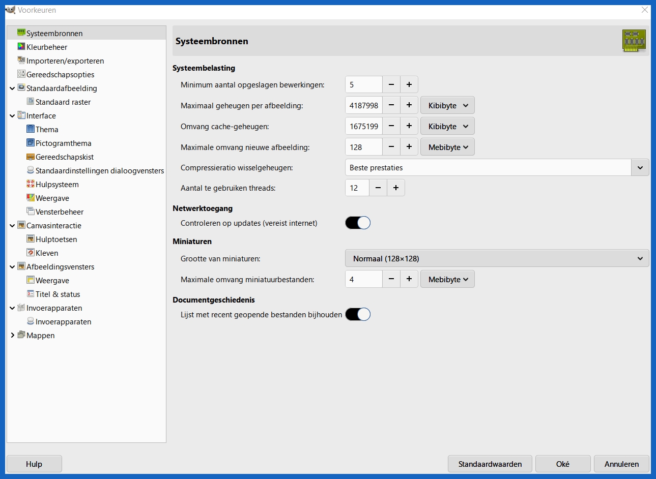Viewport: 656px width, 479px height.
Task: Collapse the Invoerapparaten tree node
Action: 12,308
